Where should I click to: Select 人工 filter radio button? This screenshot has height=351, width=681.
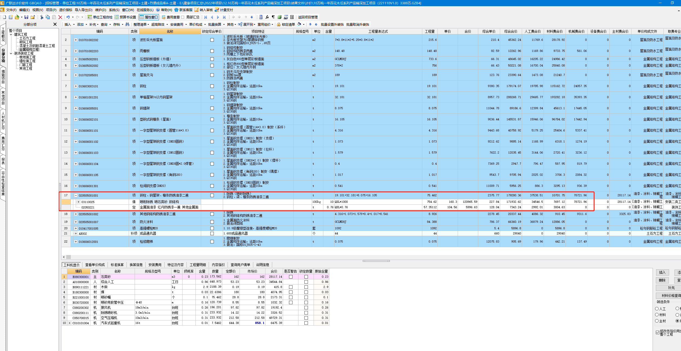click(x=657, y=309)
